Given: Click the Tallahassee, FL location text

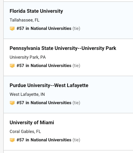Looking at the screenshot, I should 24,20.
